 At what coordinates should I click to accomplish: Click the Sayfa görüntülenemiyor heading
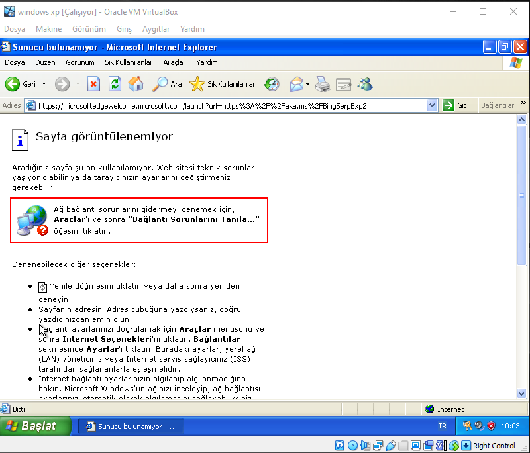pyautogui.click(x=104, y=136)
